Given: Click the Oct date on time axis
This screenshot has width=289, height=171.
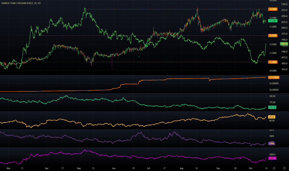Looking at the screenshot, I should coord(251,168).
